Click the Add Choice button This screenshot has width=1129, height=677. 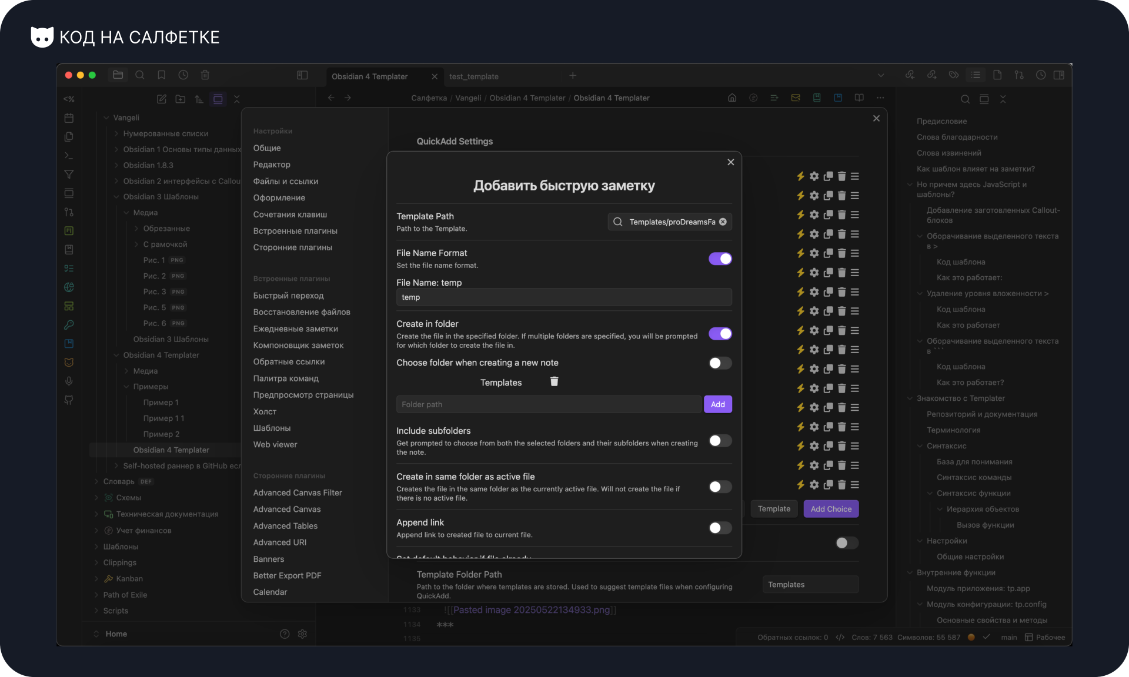(831, 509)
